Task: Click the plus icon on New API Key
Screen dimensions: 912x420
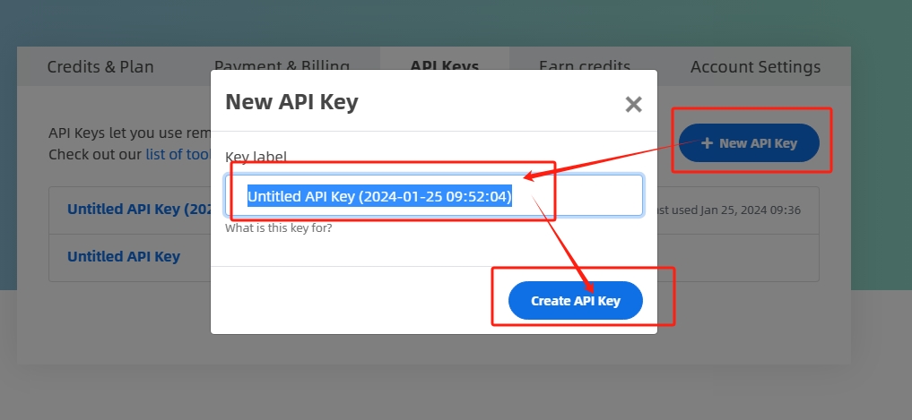Action: pyautogui.click(x=707, y=143)
